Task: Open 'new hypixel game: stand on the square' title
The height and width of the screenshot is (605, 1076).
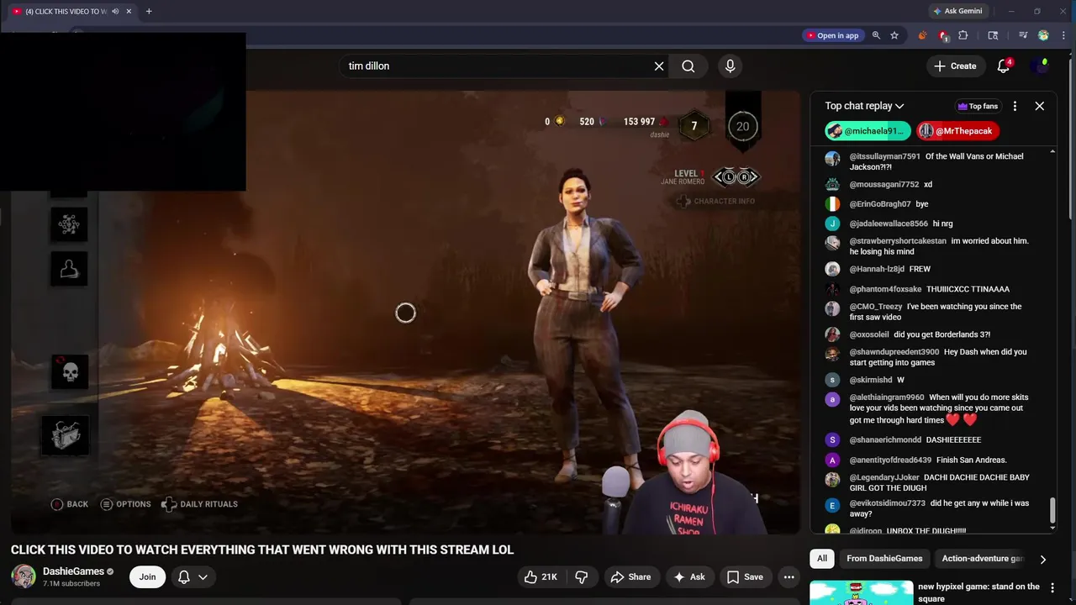Action: [x=978, y=592]
